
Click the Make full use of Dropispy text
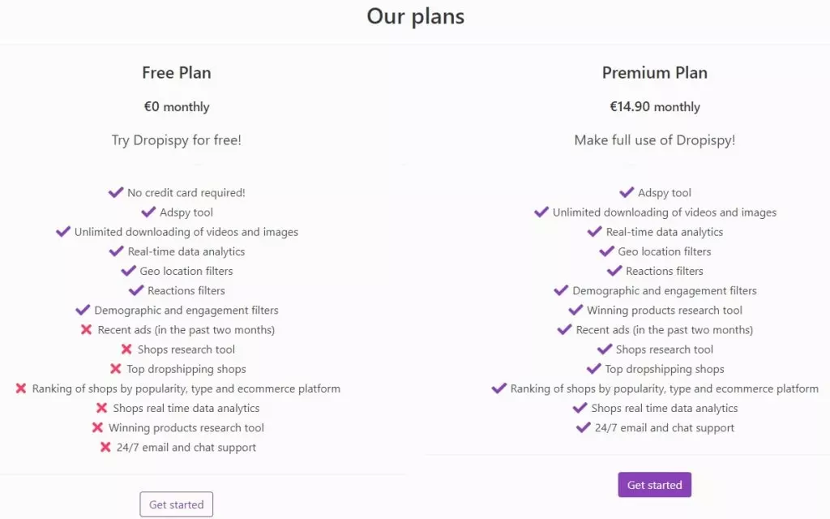tap(654, 139)
